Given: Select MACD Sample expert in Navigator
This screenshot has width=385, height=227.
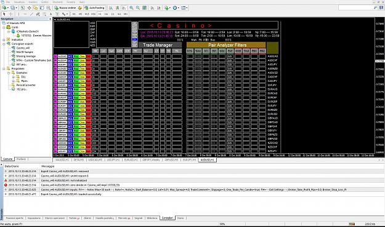Looking at the screenshot, I should pos(25,52).
